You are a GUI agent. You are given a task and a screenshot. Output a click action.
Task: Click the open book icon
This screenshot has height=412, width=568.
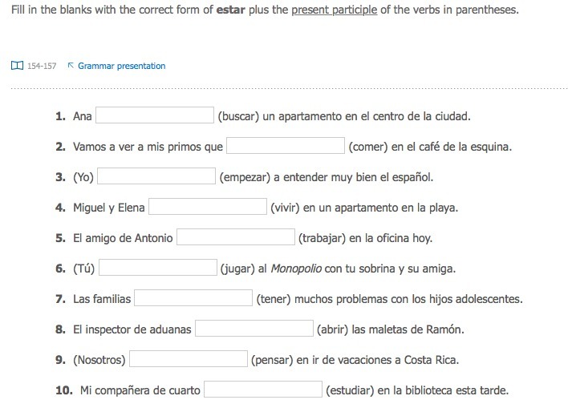point(17,66)
